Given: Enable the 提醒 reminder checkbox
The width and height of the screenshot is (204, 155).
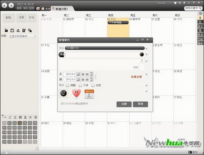Looking at the screenshot, I should pyautogui.click(x=67, y=85).
